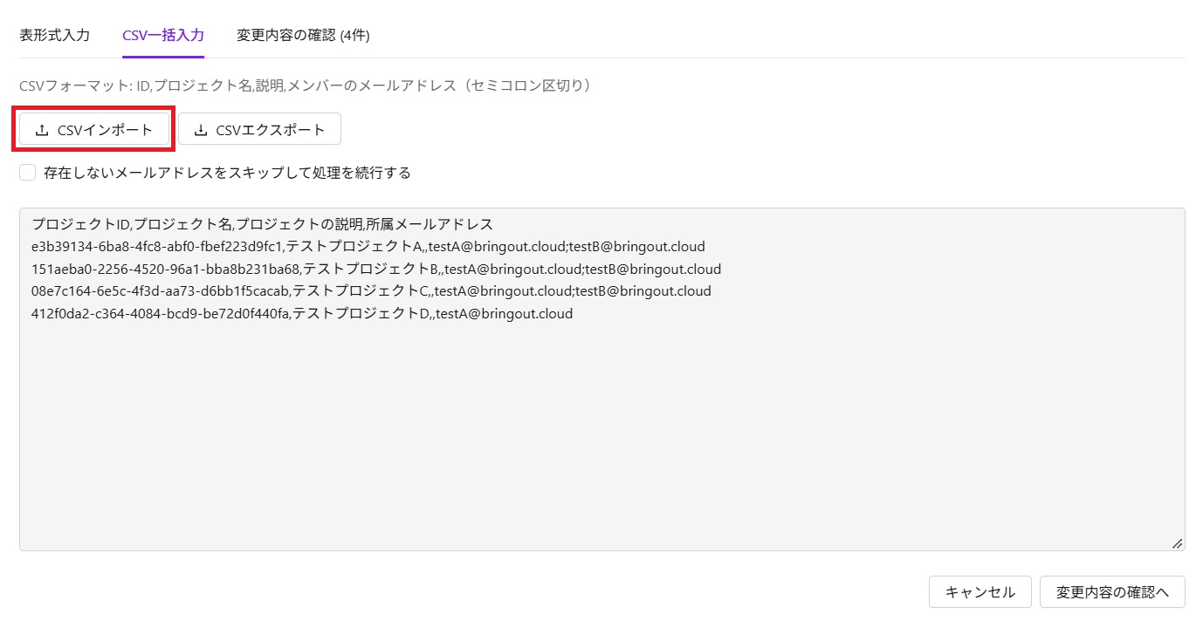This screenshot has height=621, width=1203.
Task: Click the CSVインポート button label
Action: 105,130
